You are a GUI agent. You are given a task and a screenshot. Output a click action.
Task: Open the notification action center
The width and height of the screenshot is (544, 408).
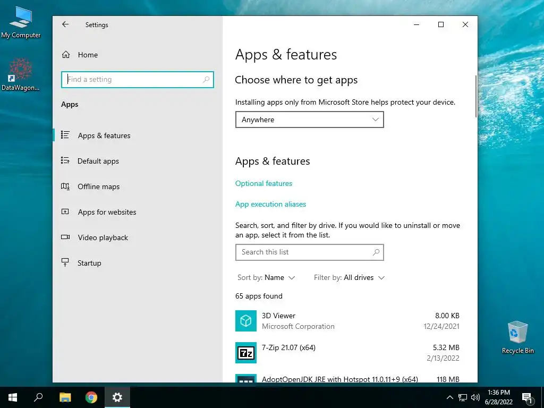coord(528,397)
